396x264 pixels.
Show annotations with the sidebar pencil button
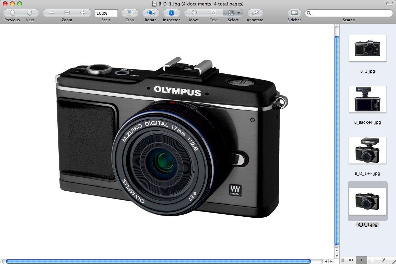(x=384, y=260)
